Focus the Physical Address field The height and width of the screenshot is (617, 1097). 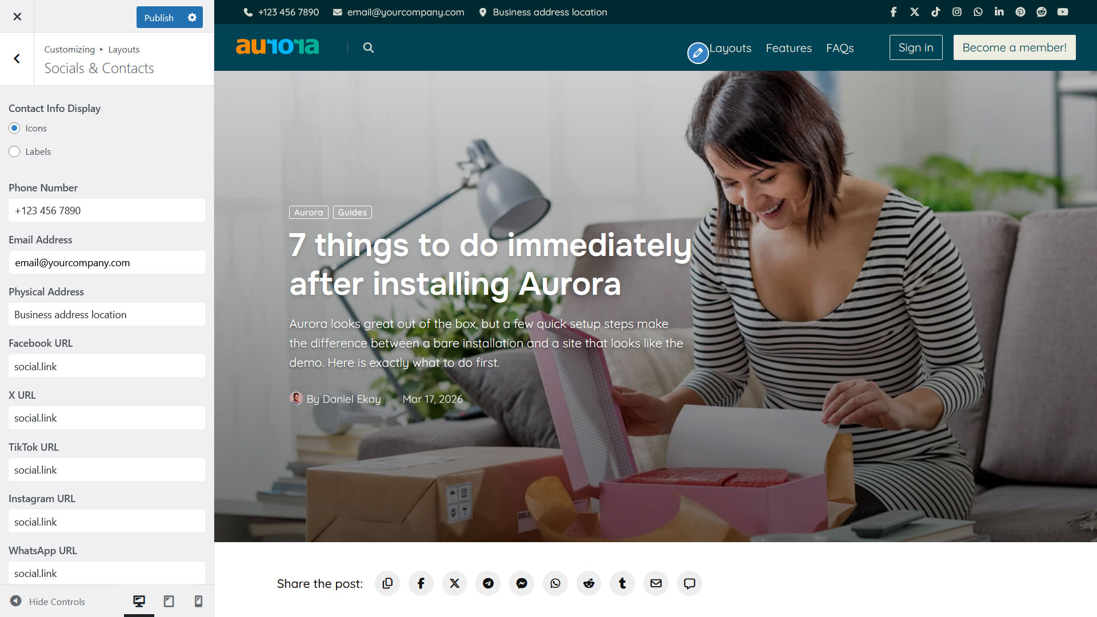click(x=107, y=314)
